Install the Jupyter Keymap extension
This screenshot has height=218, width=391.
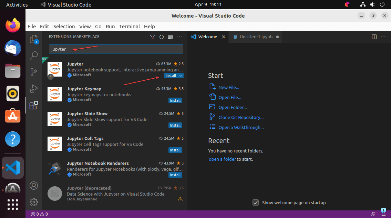[175, 100]
